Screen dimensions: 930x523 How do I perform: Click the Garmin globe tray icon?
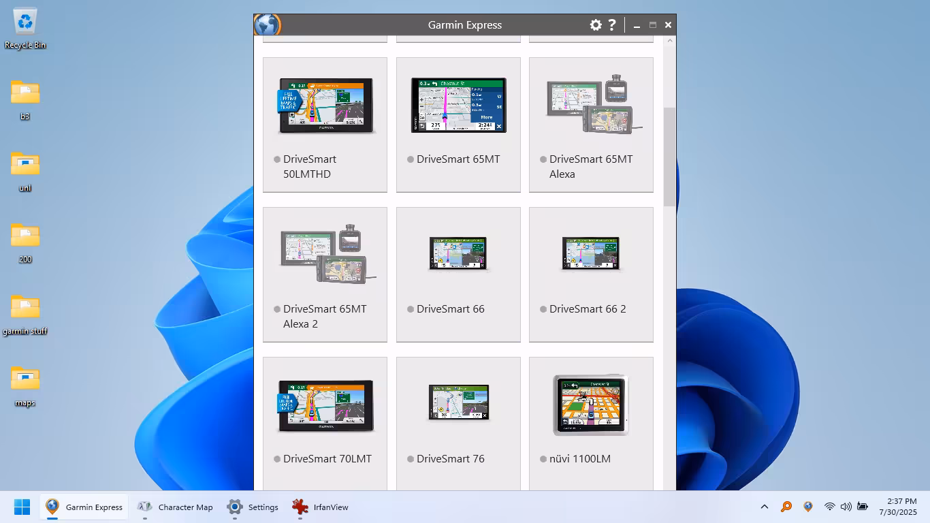pyautogui.click(x=808, y=507)
